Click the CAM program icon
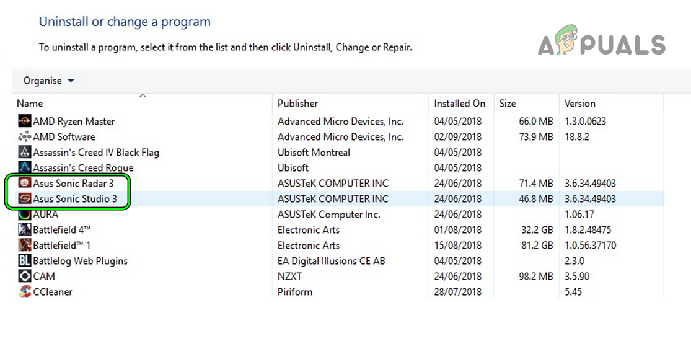 click(x=25, y=277)
